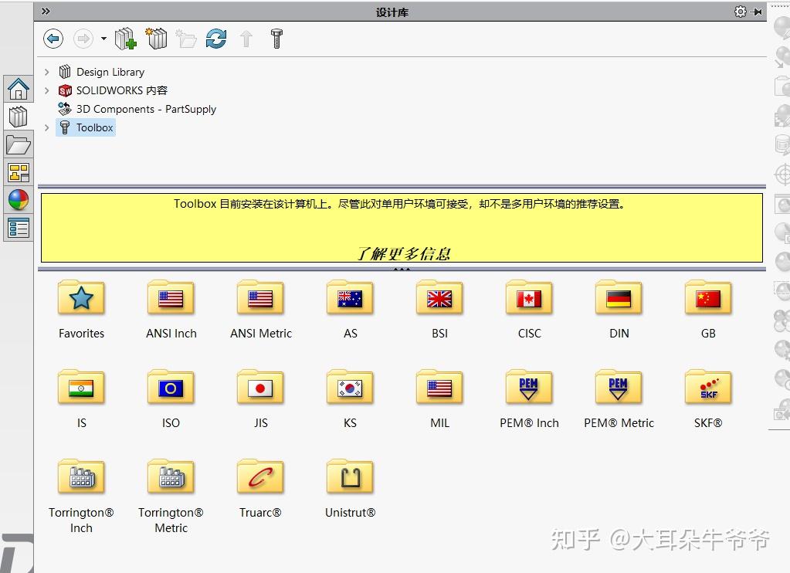Click the Home icon in the left sidebar
The image size is (790, 573).
[18, 88]
